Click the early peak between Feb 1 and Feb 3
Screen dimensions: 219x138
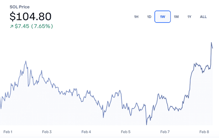click(26, 61)
